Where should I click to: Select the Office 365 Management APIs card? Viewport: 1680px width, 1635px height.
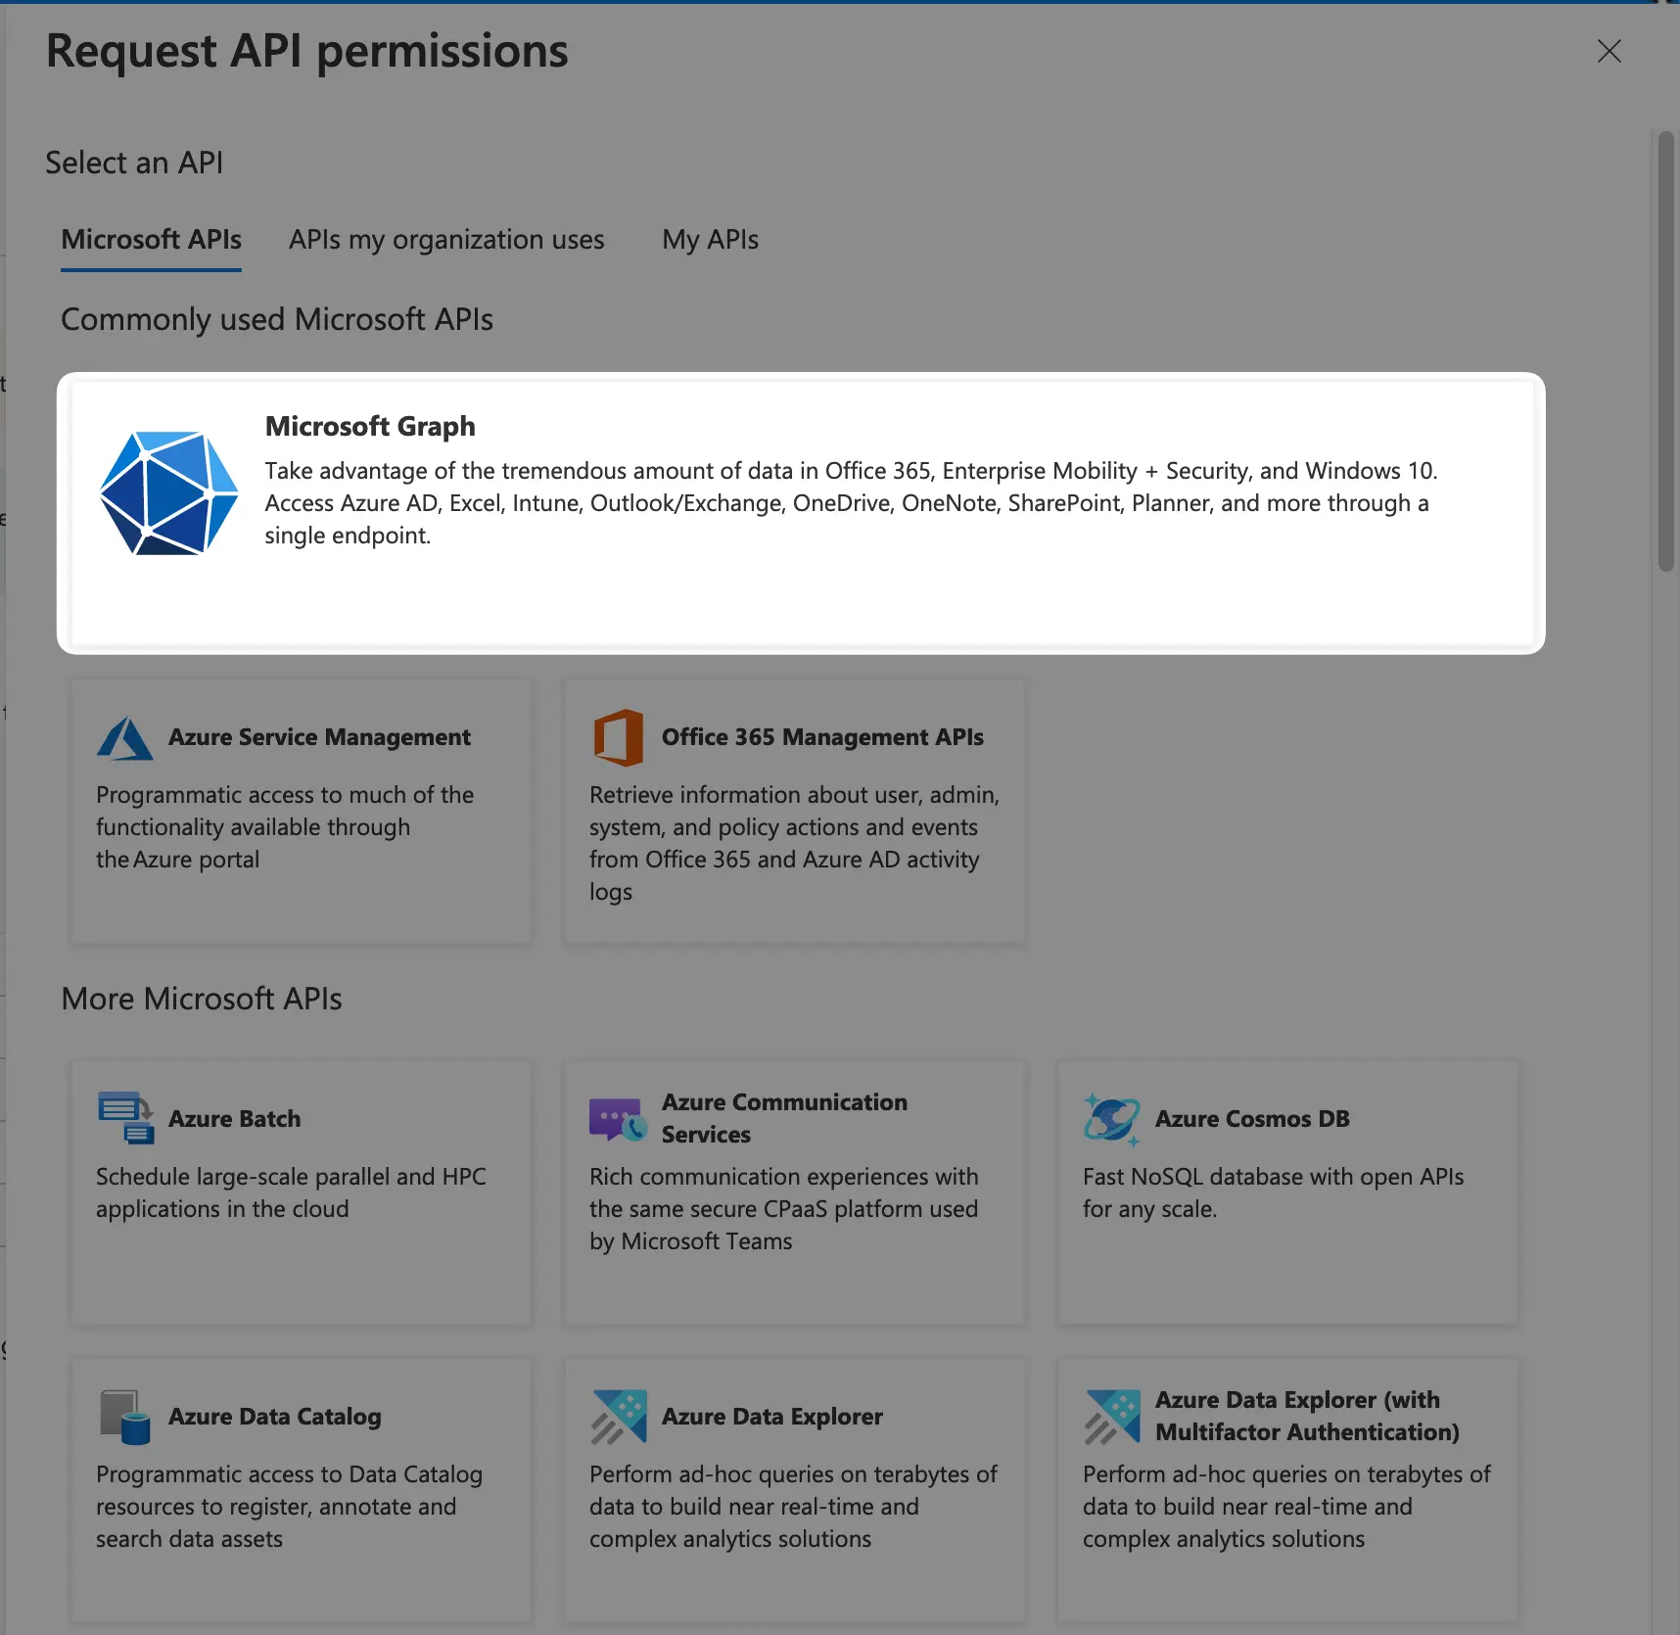point(794,811)
